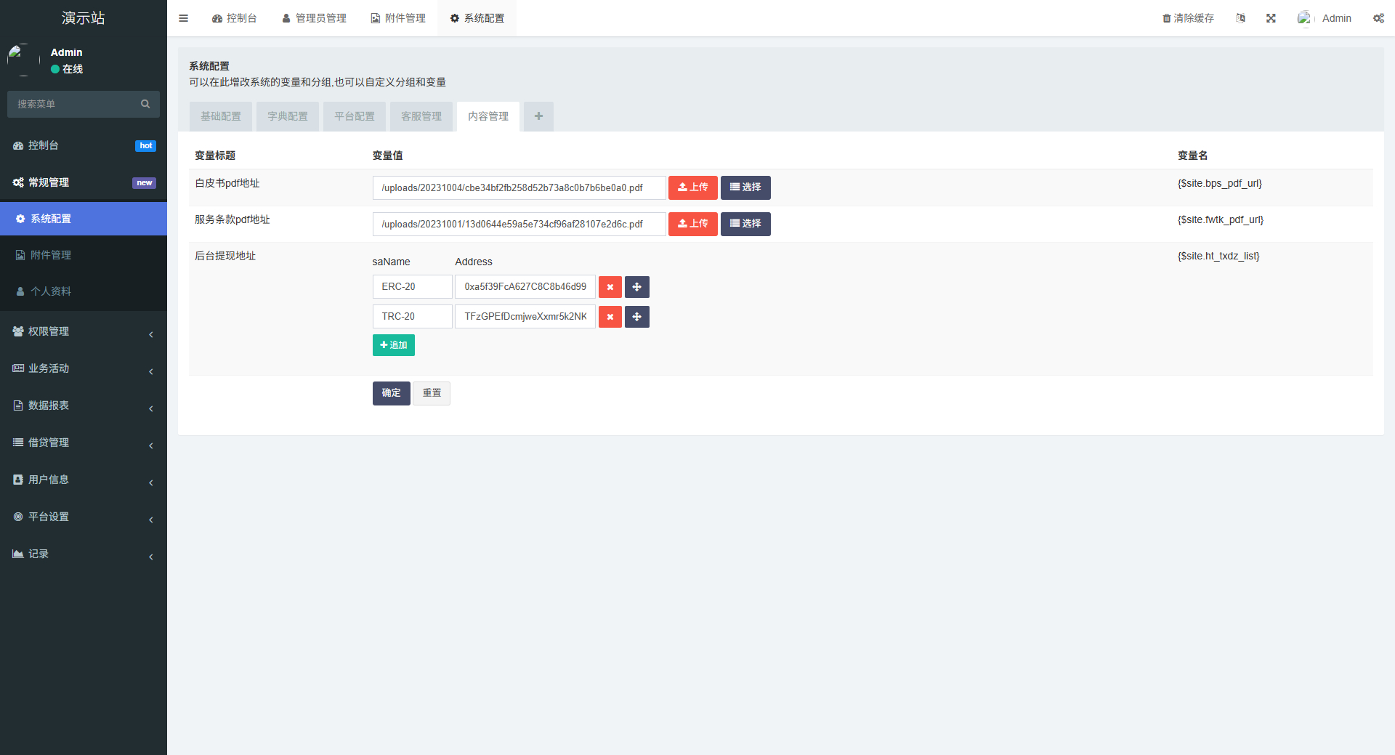Click the move handle icon beside TRC-20 row
The height and width of the screenshot is (755, 1395).
coord(636,316)
